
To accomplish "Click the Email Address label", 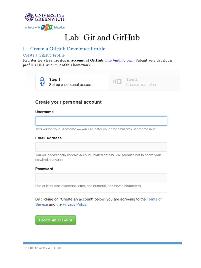I will coord(48,138).
